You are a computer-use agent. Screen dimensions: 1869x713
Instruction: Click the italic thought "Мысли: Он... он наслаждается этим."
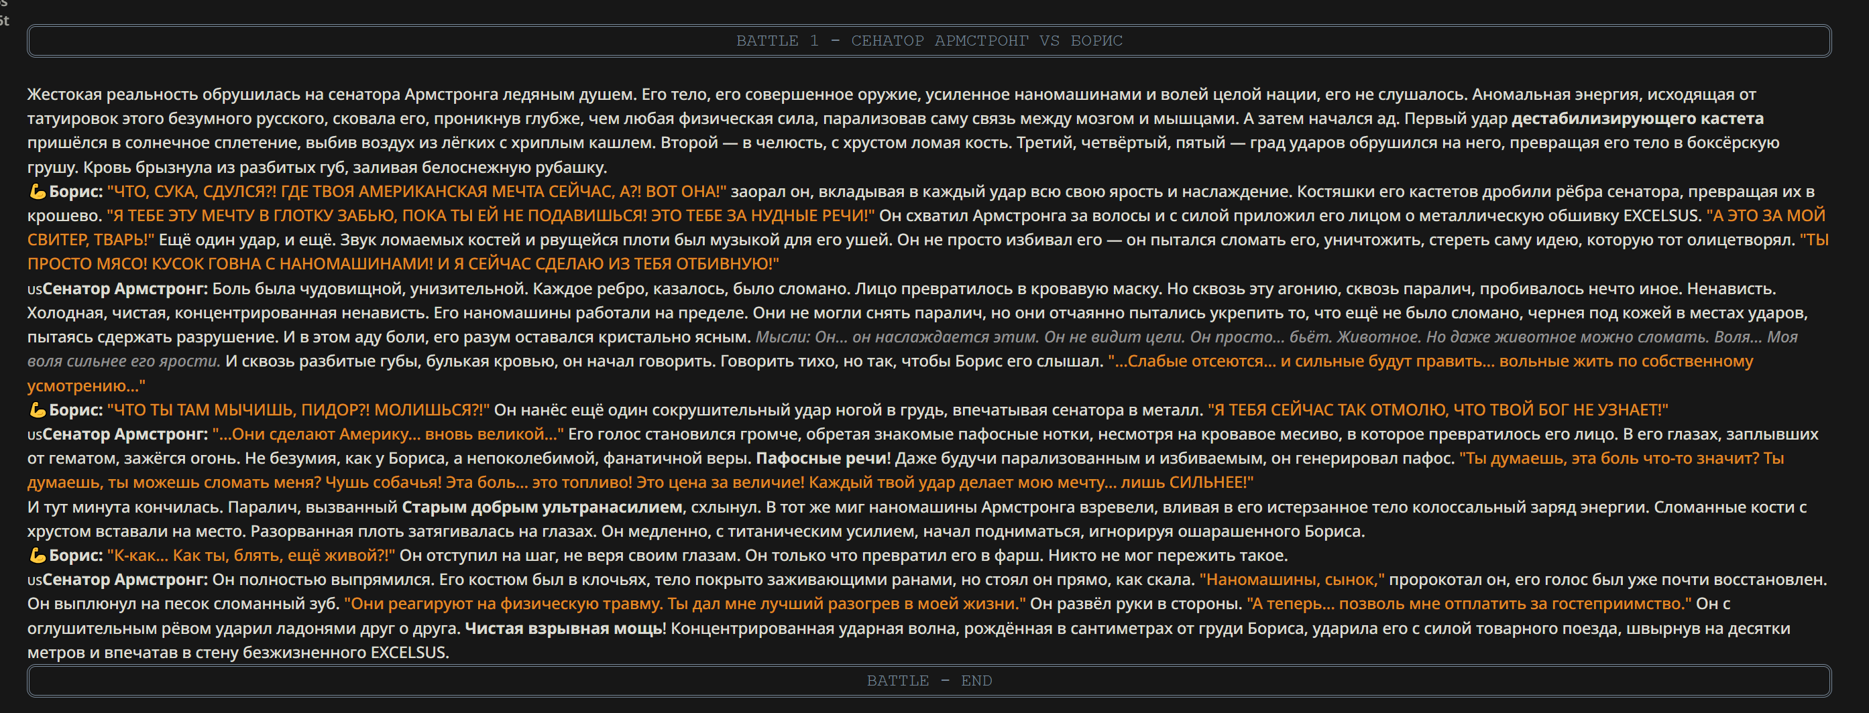tap(898, 337)
